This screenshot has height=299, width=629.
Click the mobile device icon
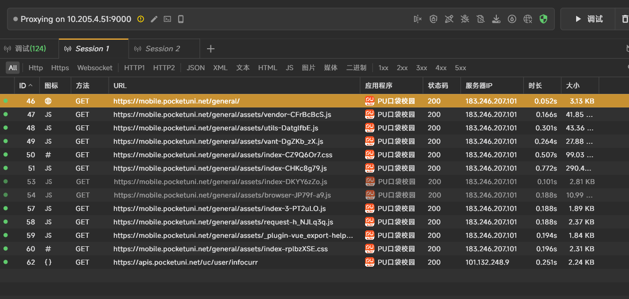tap(181, 19)
